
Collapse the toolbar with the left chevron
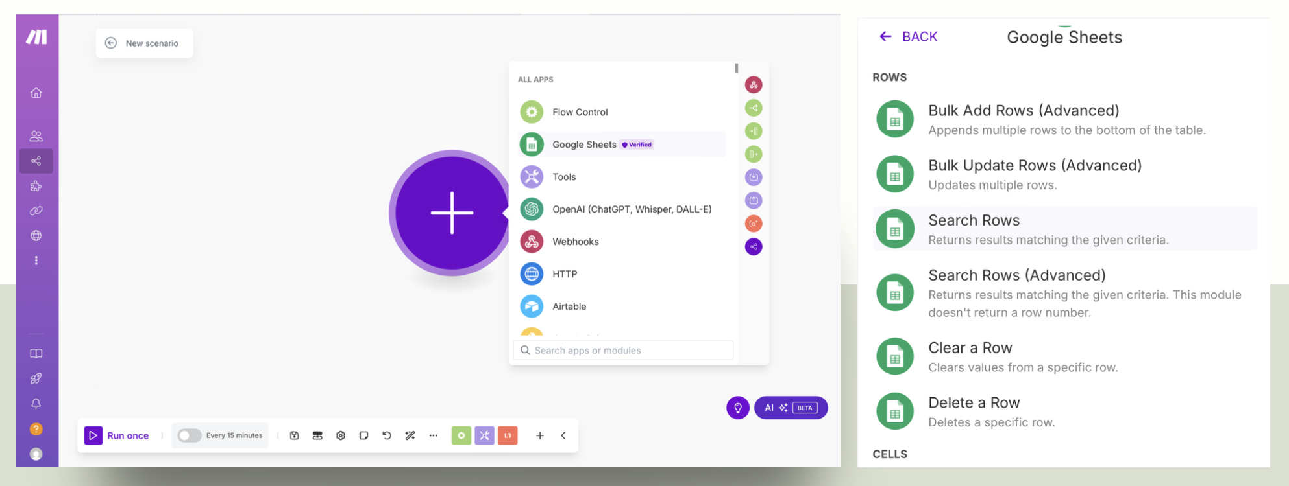[563, 435]
